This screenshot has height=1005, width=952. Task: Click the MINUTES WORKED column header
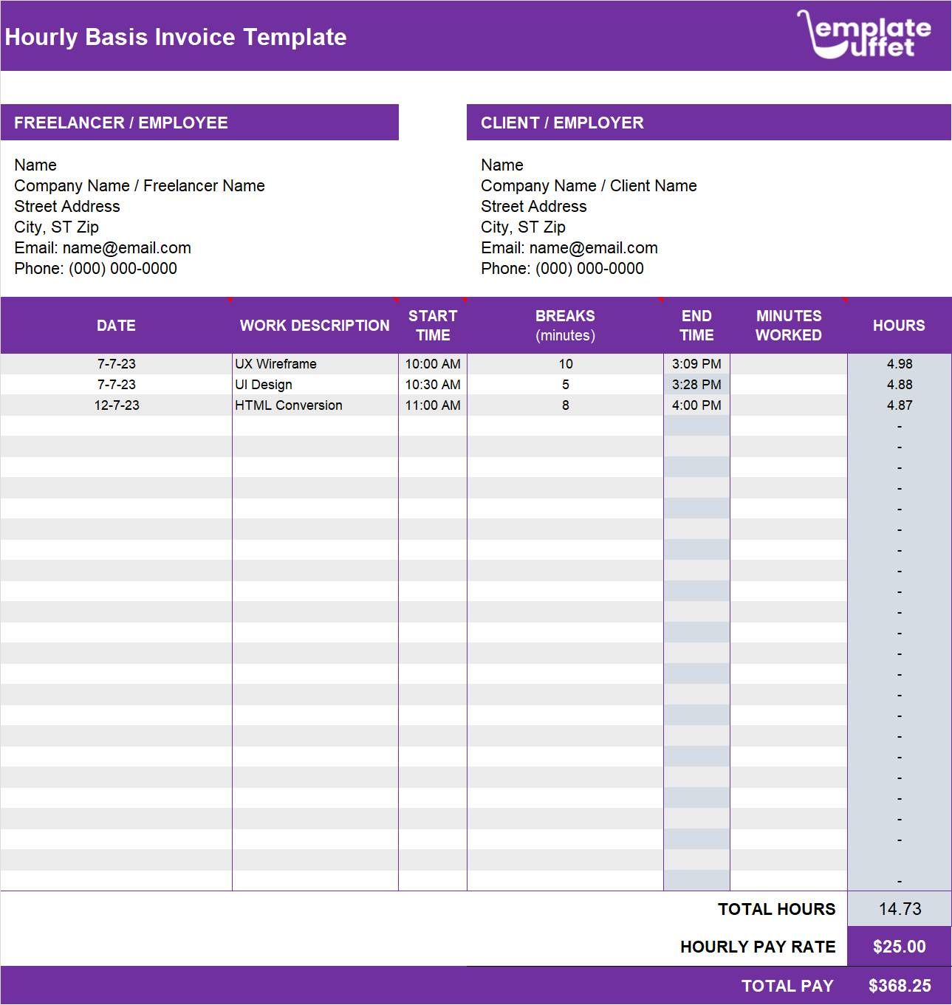pos(788,325)
